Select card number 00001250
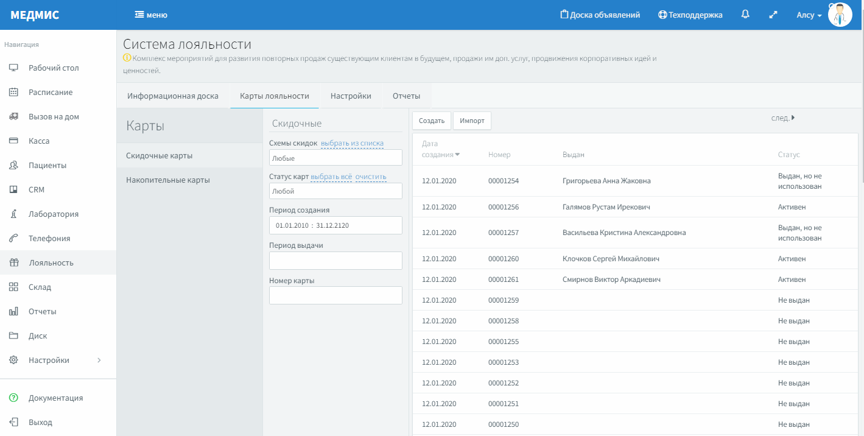The width and height of the screenshot is (864, 436). (504, 424)
